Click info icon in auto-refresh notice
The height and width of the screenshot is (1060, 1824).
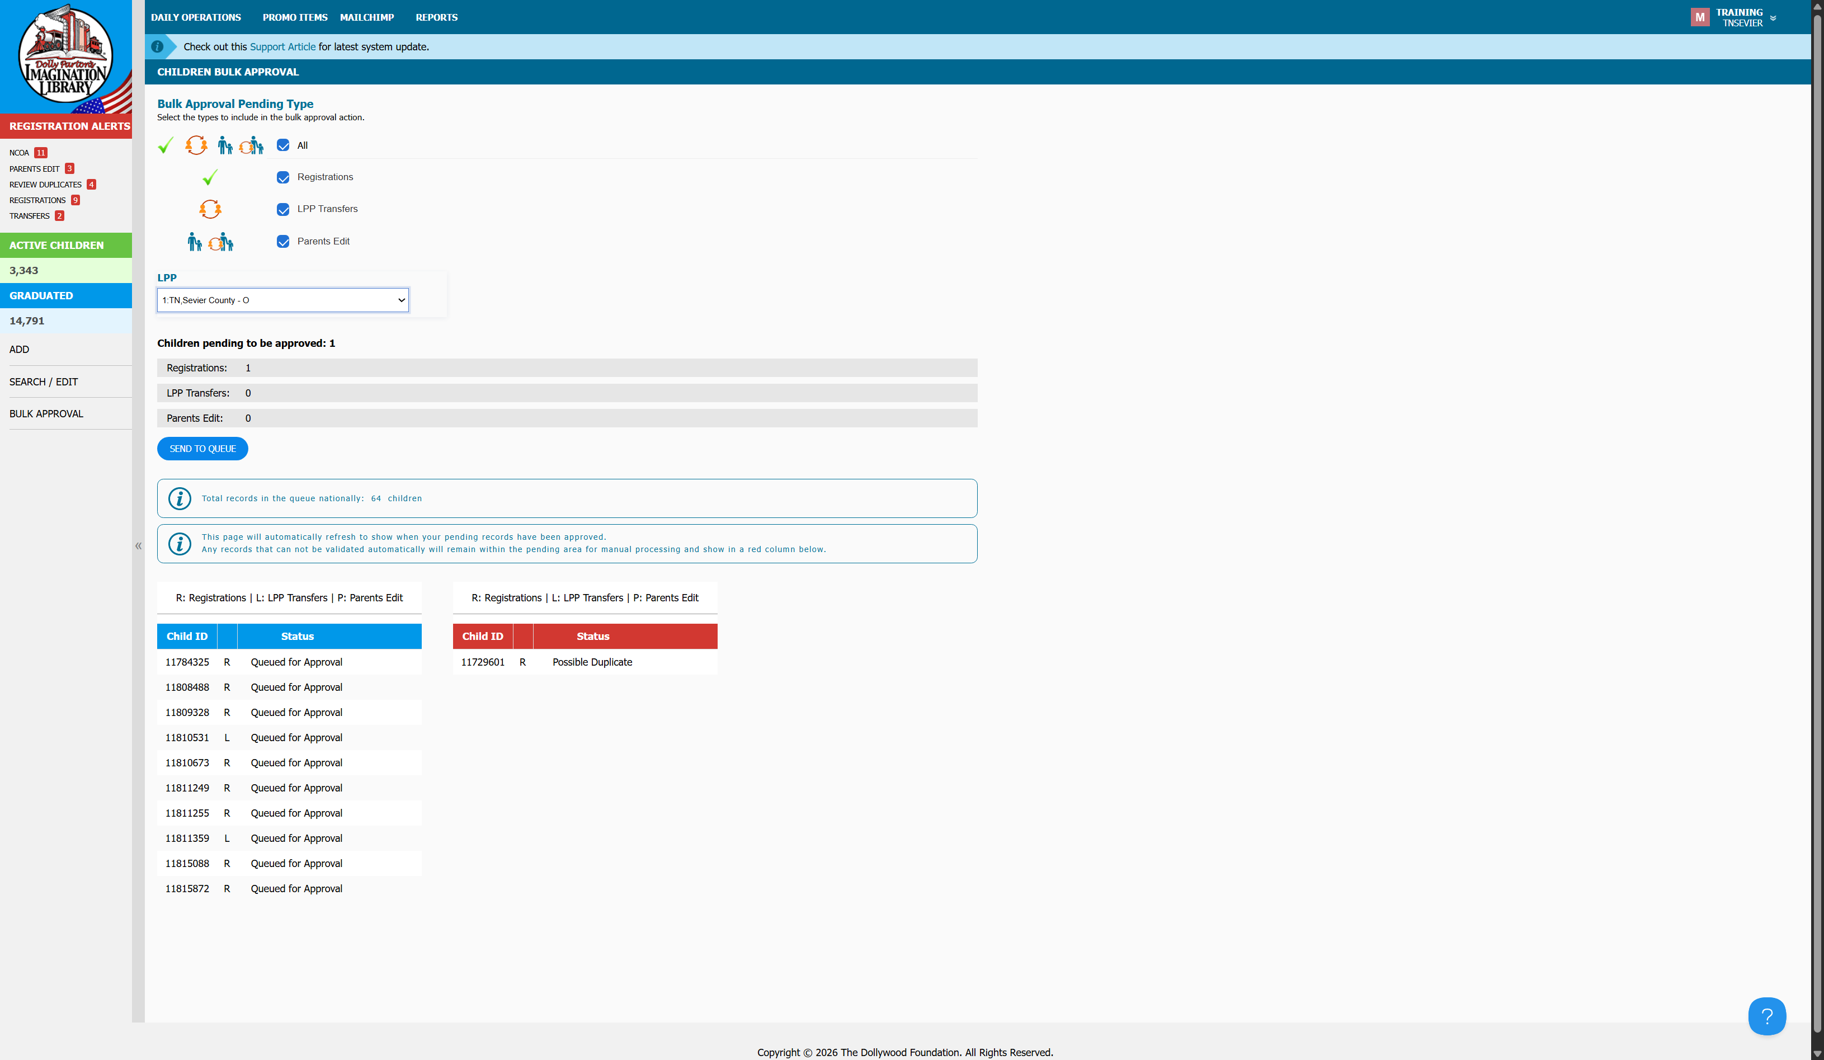180,543
